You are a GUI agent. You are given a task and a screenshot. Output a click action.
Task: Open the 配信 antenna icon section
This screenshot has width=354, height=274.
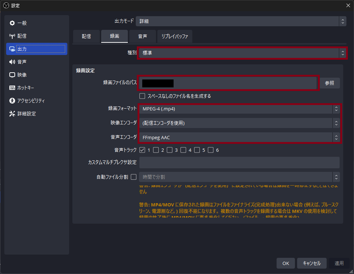12,36
